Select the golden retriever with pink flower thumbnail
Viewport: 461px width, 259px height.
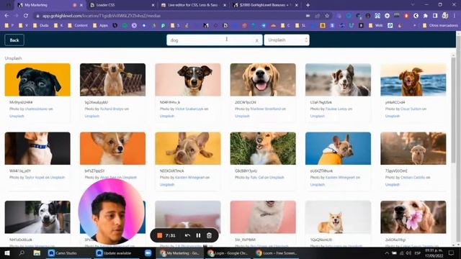click(413, 217)
